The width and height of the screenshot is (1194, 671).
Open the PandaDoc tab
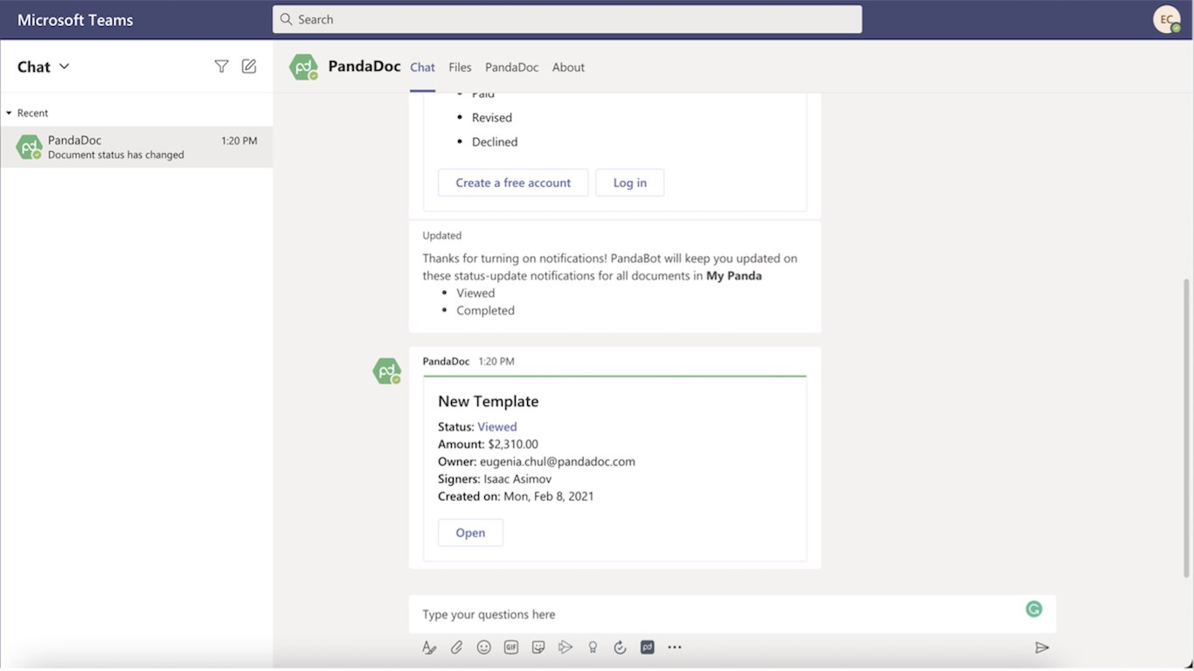coord(511,67)
